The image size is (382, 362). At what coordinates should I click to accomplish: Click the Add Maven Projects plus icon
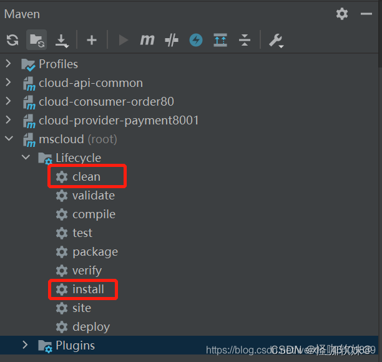(x=92, y=40)
